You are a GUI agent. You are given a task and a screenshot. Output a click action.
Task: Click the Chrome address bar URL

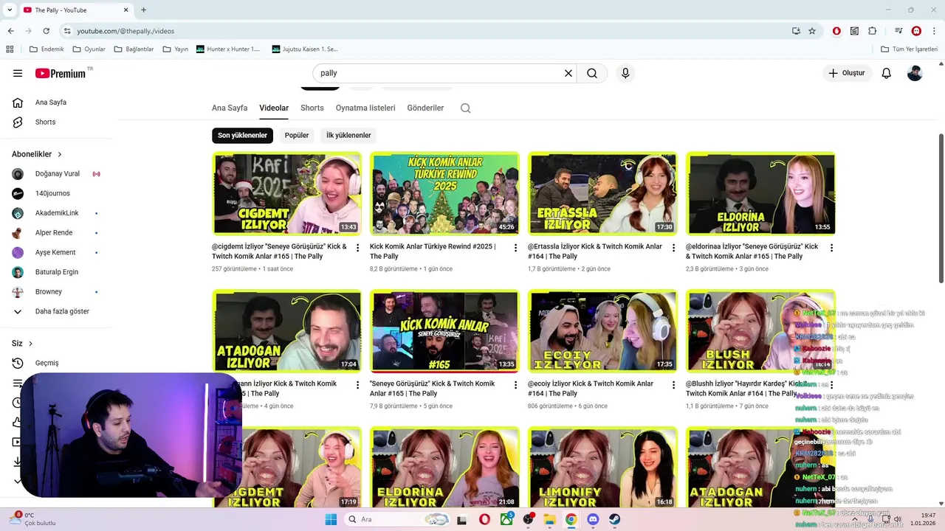(x=126, y=31)
